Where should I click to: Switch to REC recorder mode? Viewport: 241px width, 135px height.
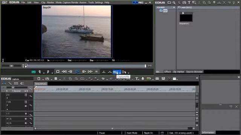[141, 3]
